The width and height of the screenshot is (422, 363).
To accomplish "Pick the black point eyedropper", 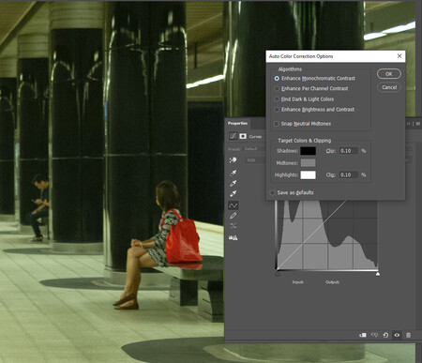I will (x=234, y=173).
